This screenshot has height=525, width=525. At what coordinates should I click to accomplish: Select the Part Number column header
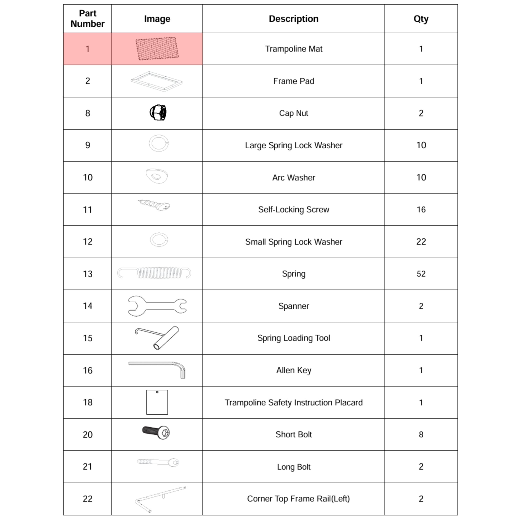coord(87,19)
